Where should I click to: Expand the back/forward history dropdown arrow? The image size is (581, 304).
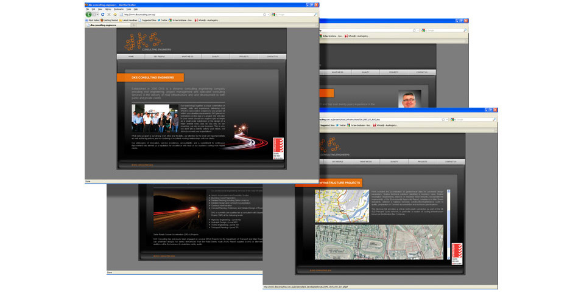pos(96,14)
